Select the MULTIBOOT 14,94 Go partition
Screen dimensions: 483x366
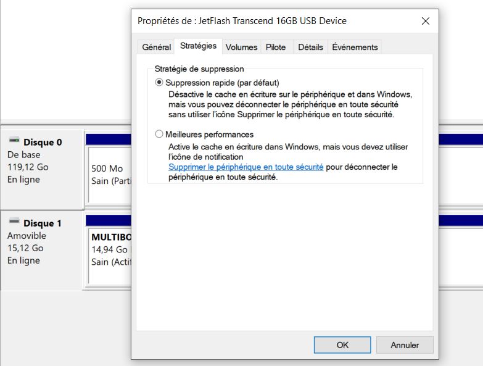(110, 256)
